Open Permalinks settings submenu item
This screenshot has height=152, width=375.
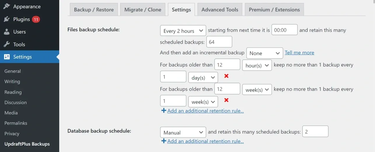point(16,123)
